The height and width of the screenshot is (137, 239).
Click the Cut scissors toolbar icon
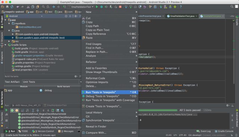pyautogui.click(x=28, y=7)
